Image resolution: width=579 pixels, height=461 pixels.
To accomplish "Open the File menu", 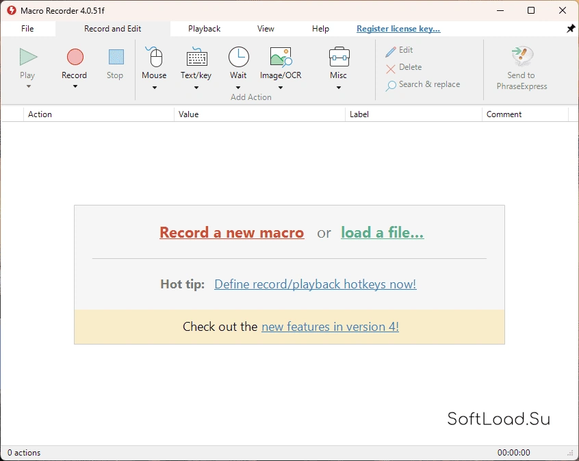I will point(27,29).
